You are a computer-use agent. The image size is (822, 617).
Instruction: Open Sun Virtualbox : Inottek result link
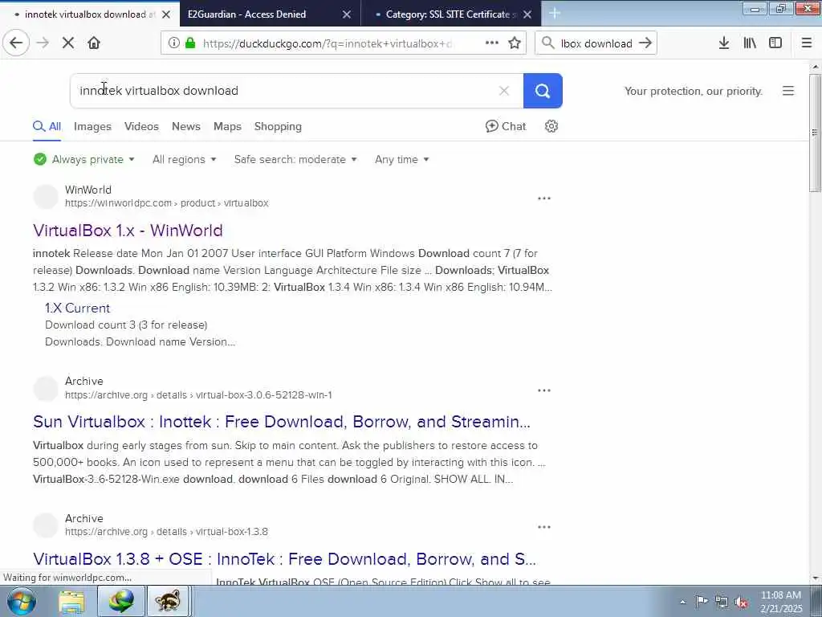(x=282, y=422)
